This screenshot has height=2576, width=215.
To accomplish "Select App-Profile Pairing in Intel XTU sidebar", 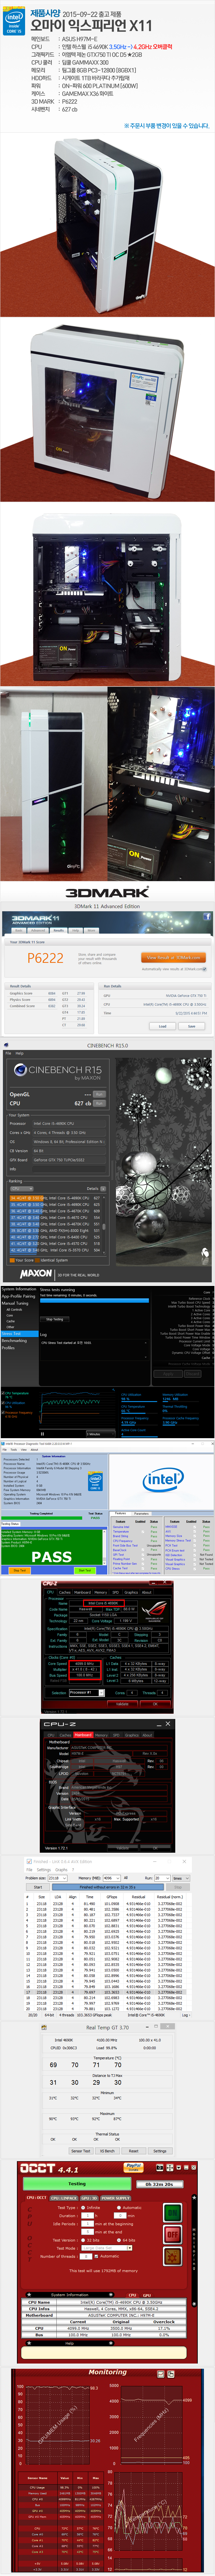I will click(x=18, y=1296).
